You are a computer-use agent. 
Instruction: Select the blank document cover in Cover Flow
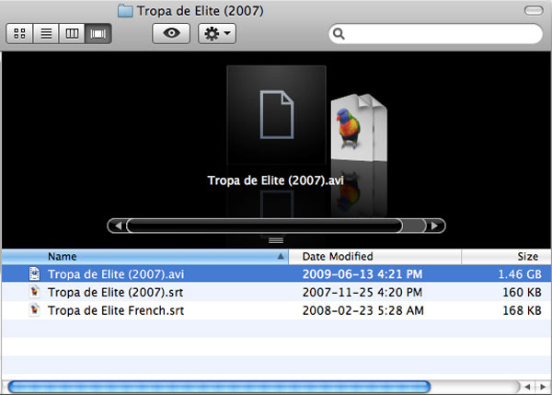coord(276,115)
